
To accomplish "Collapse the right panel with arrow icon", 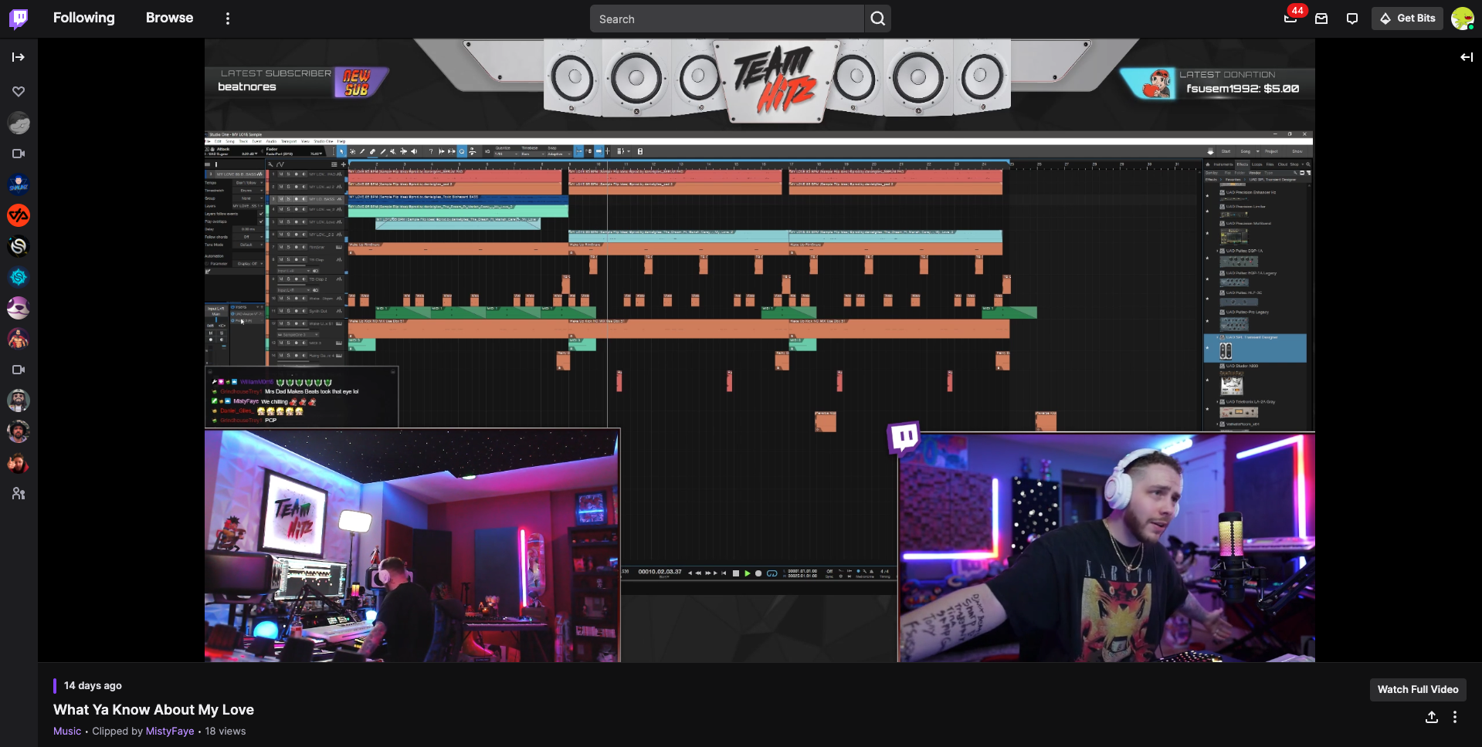I will [1466, 57].
